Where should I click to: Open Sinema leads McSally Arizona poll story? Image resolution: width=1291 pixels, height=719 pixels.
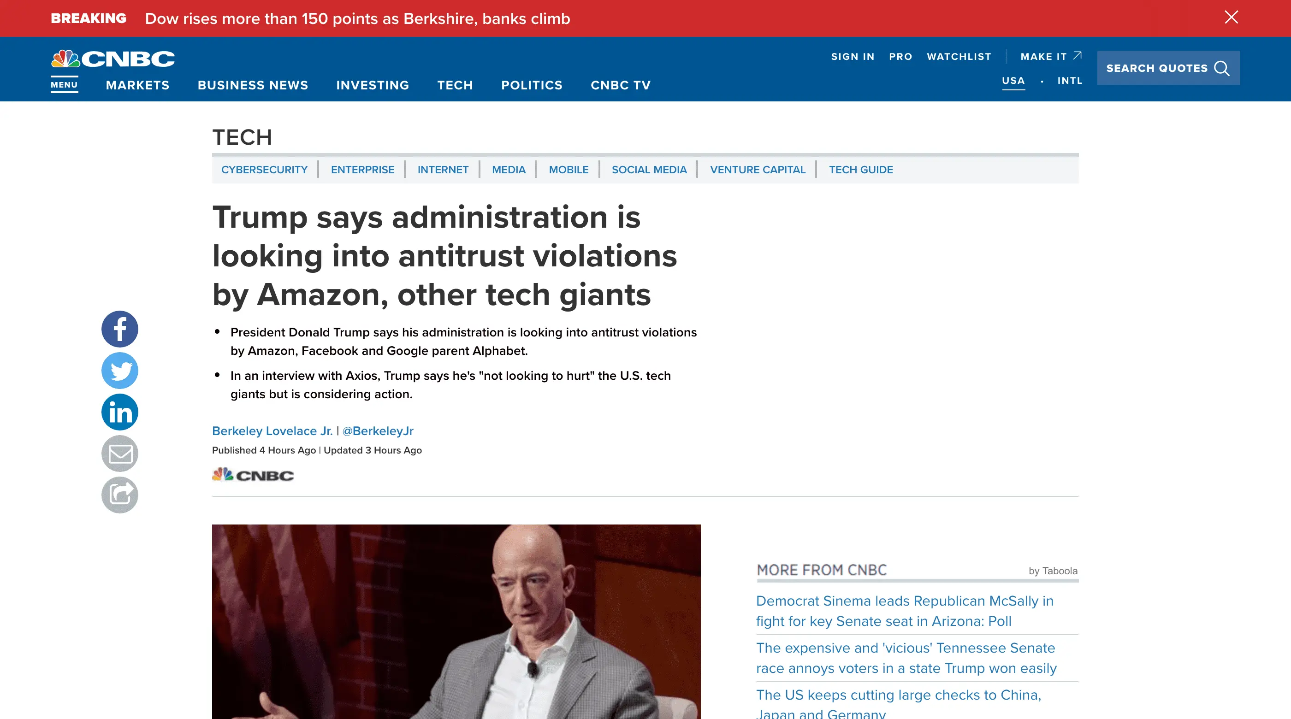click(904, 611)
